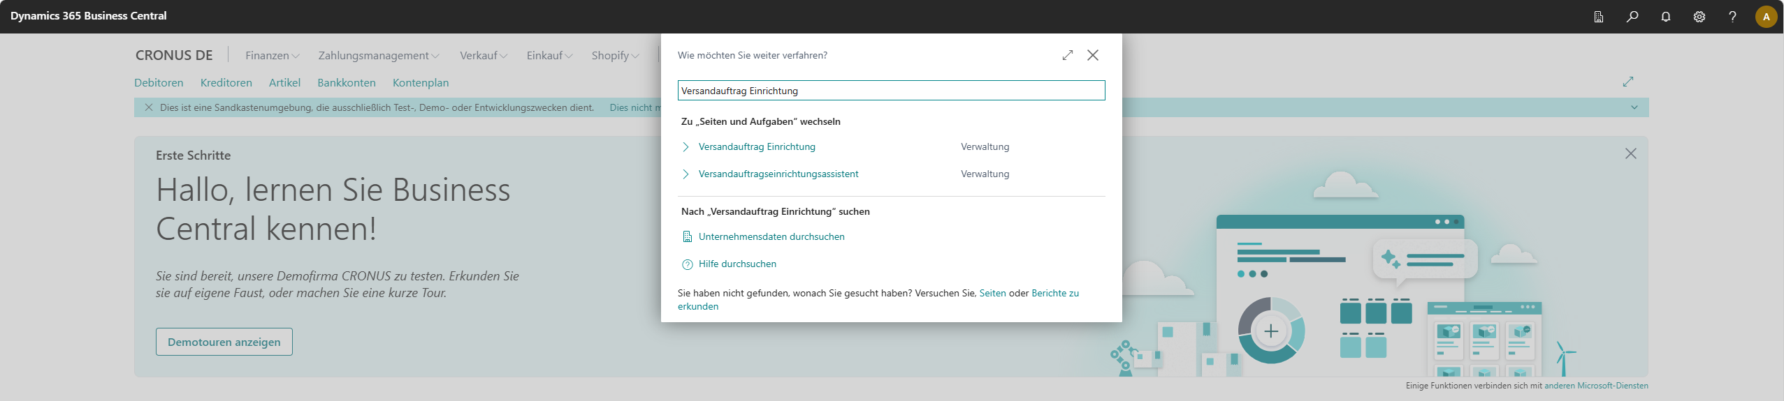The height and width of the screenshot is (401, 1784).
Task: Toggle page full-screen arrows icon
Action: (1628, 82)
